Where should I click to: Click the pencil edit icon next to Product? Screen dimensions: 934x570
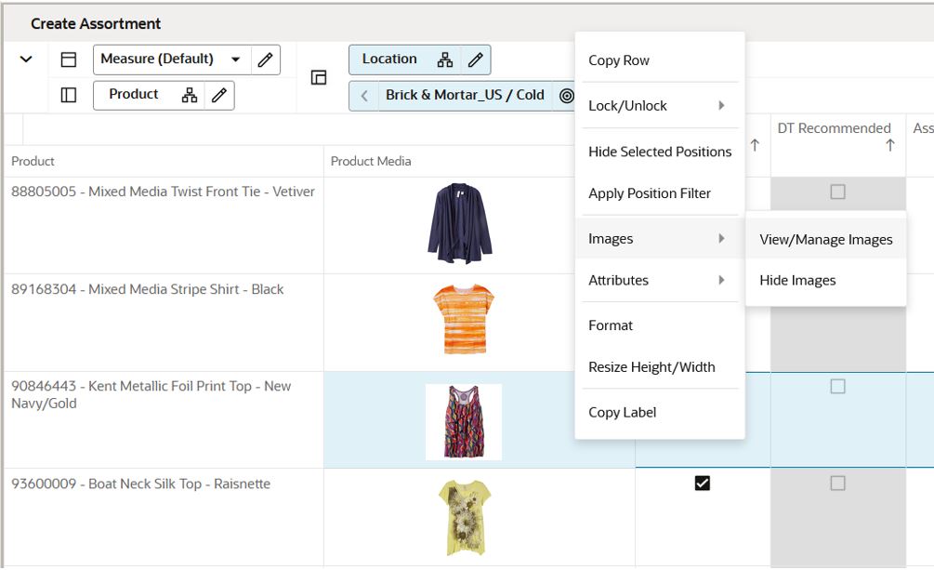point(219,96)
